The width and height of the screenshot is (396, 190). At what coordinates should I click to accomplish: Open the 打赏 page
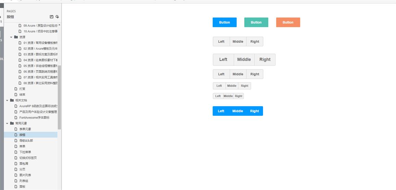point(22,89)
